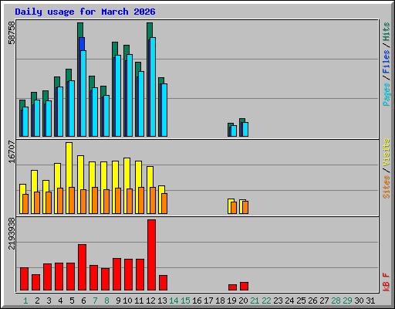
Task: Click day 22 on the date axis
Action: [x=266, y=301]
